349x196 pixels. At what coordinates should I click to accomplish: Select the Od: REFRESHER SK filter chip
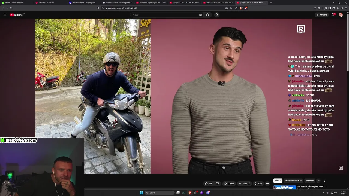(x=293, y=180)
